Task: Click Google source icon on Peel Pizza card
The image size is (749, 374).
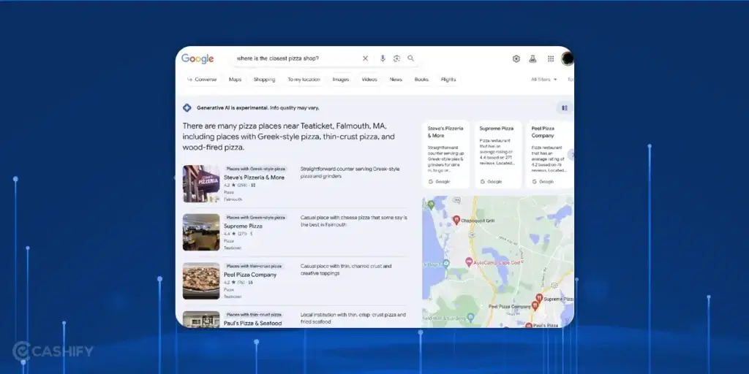Action: tap(534, 182)
